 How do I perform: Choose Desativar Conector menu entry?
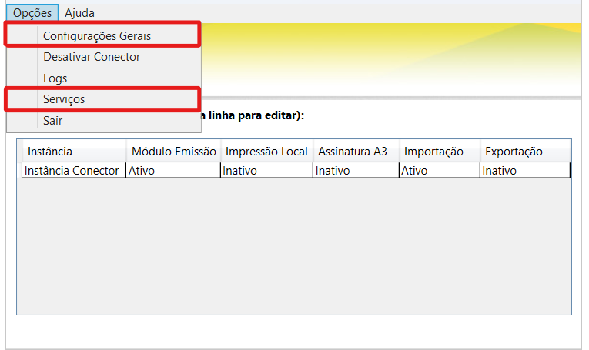pos(92,57)
